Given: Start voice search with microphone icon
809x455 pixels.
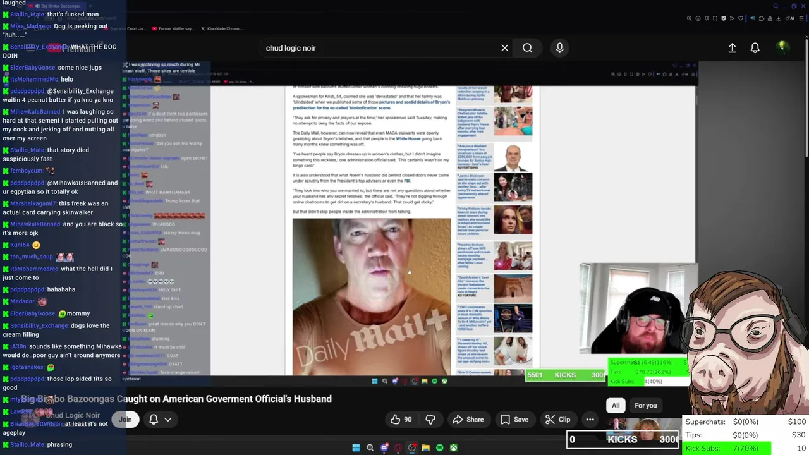Looking at the screenshot, I should [559, 48].
